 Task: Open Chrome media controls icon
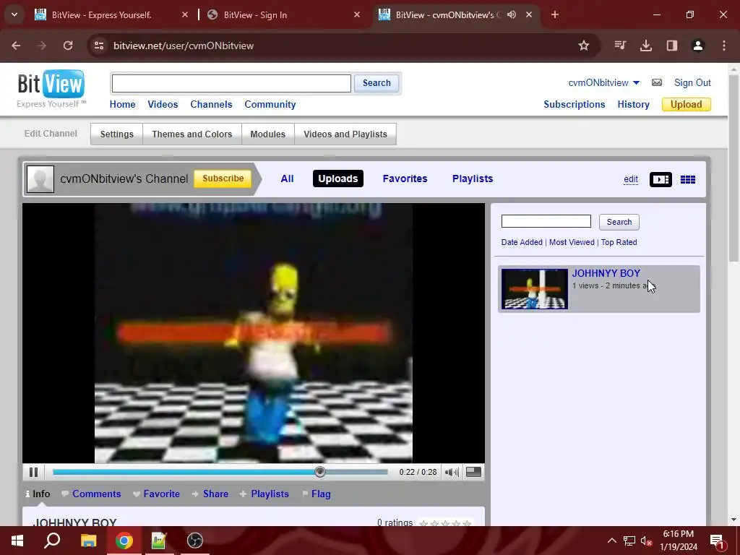(x=620, y=46)
